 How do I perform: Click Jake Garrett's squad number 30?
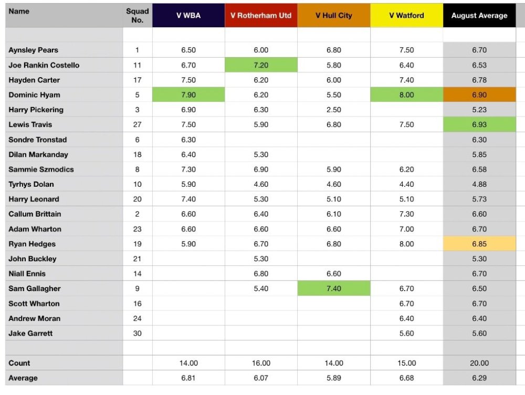(x=138, y=333)
